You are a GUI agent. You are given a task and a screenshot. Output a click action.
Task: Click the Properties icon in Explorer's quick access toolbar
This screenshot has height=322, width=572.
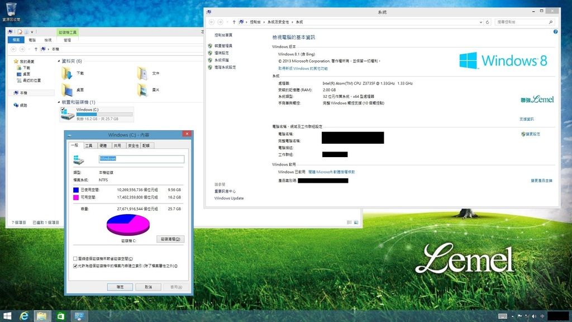20,32
